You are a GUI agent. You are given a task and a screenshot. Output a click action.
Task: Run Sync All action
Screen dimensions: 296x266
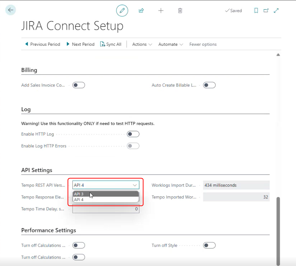click(x=111, y=44)
